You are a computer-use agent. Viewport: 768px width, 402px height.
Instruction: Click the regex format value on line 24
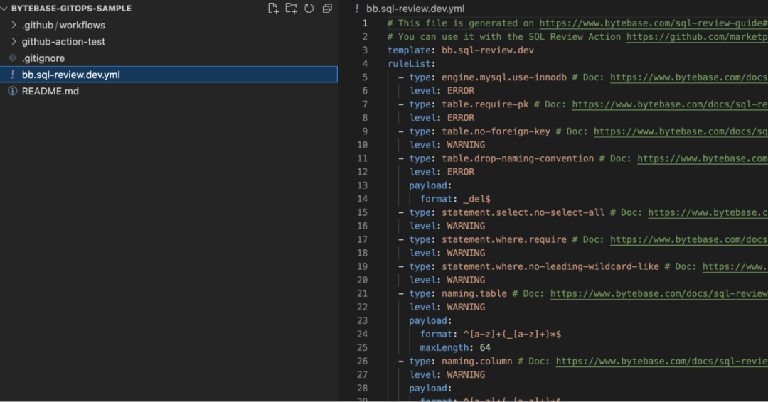coord(512,334)
